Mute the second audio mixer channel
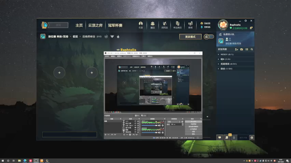Screen dimensions: 291x163 [x=159, y=133]
